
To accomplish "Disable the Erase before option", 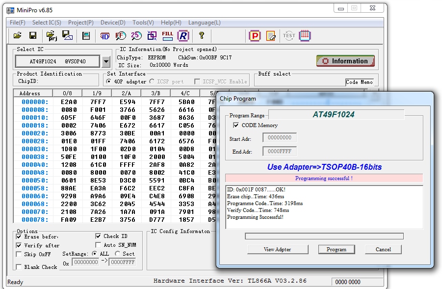I will [x=18, y=237].
